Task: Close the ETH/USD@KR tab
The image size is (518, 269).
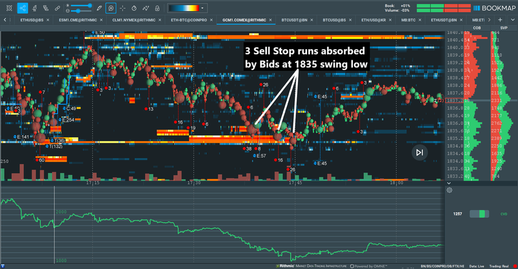Action: 390,20
